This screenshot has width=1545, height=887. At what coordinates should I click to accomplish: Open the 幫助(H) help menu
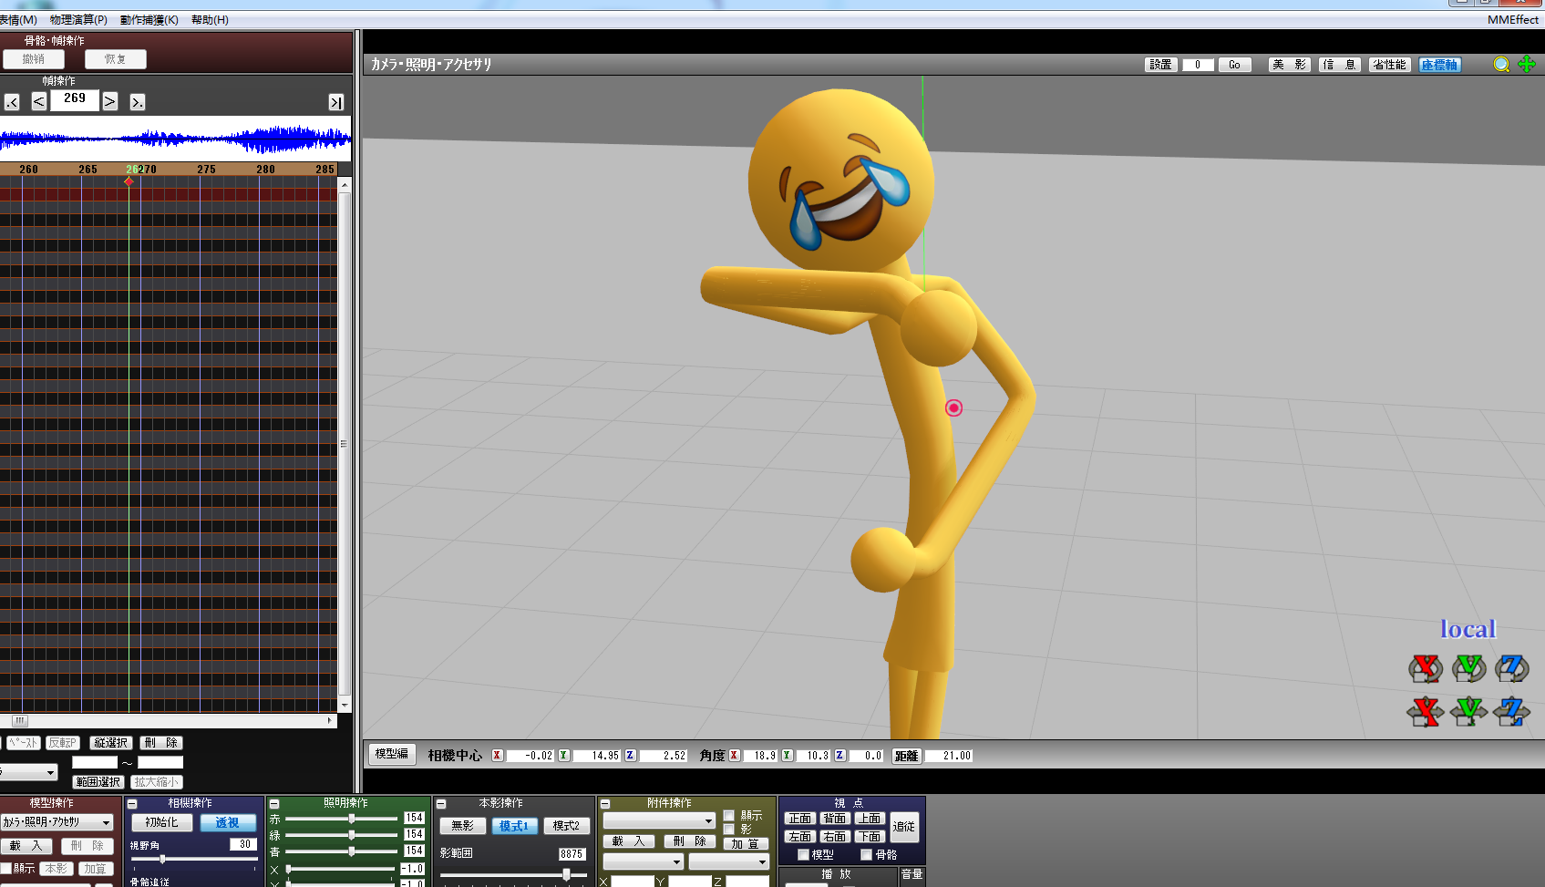[x=211, y=19]
